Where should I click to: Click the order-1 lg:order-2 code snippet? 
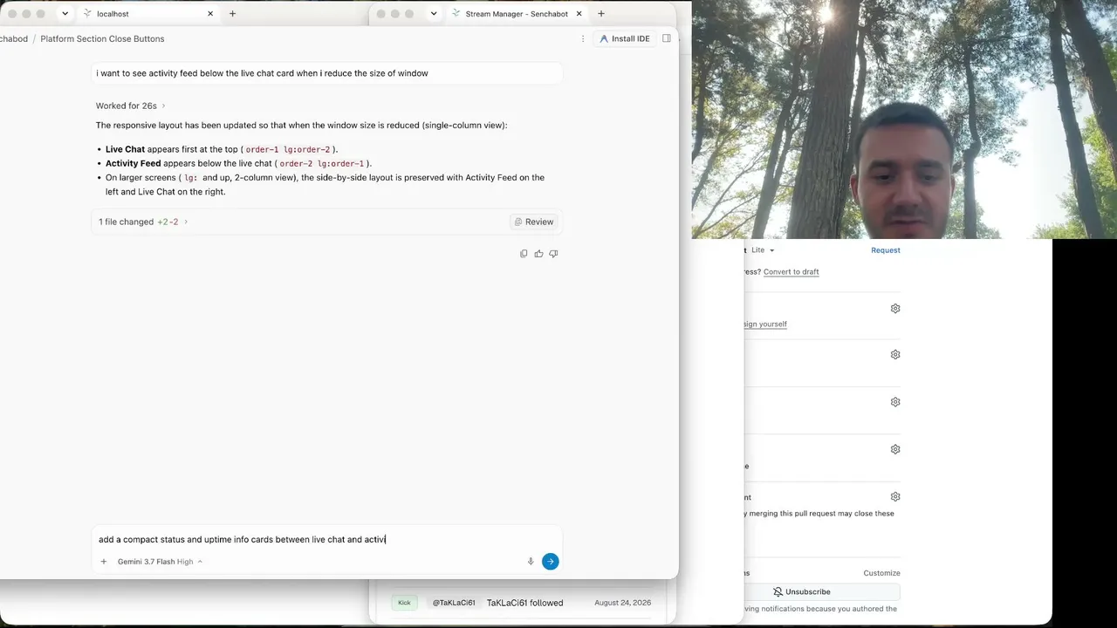288,150
